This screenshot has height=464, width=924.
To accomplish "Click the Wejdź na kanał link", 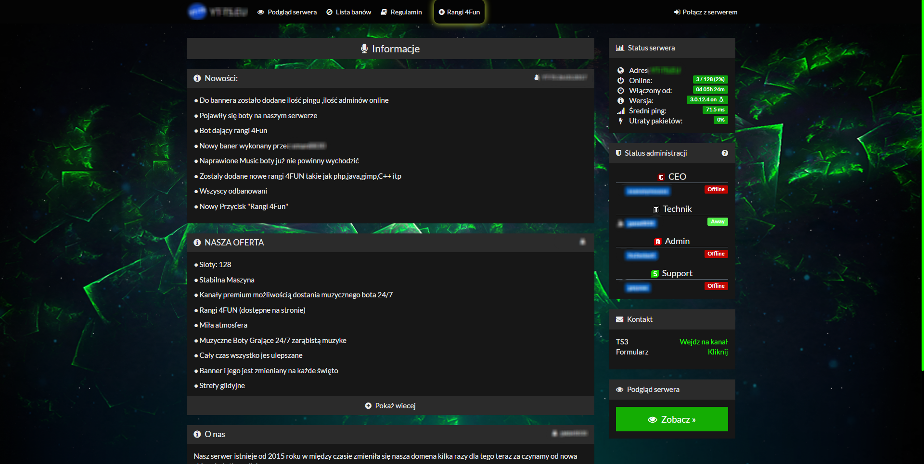I will (x=703, y=342).
